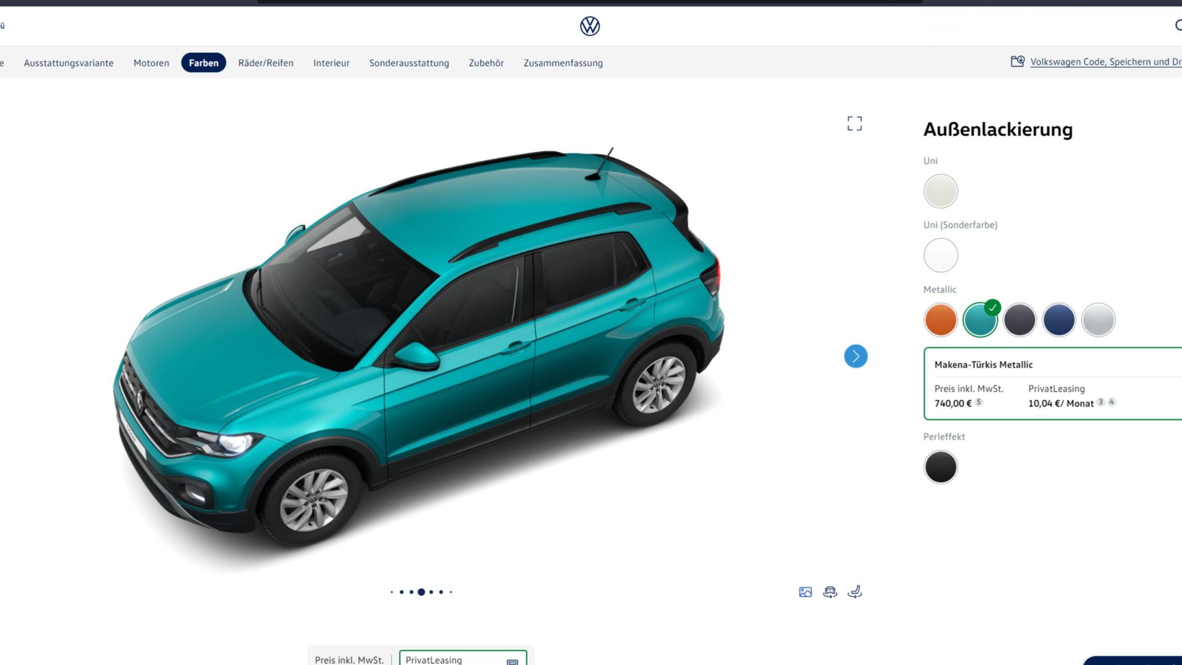Open footnote 5 next to 740,00 €
The width and height of the screenshot is (1182, 665).
coord(979,402)
